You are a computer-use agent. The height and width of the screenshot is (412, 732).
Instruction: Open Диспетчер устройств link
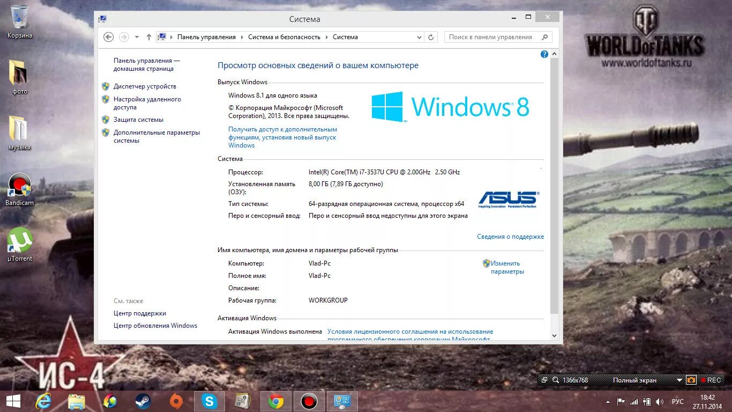[x=145, y=86]
